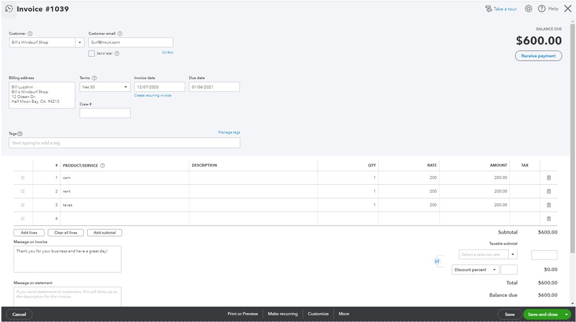Click the Customer field help tooltip icon
The image size is (576, 322).
pyautogui.click(x=30, y=33)
